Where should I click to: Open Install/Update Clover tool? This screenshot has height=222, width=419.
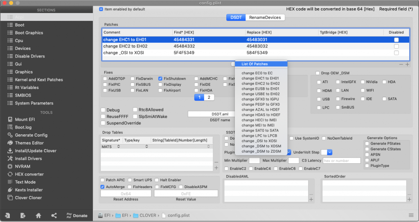point(36,151)
